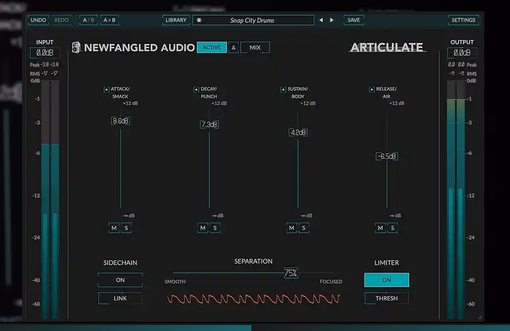Click the Newfangled Audio logo icon
The height and width of the screenshot is (331, 510).
76,48
